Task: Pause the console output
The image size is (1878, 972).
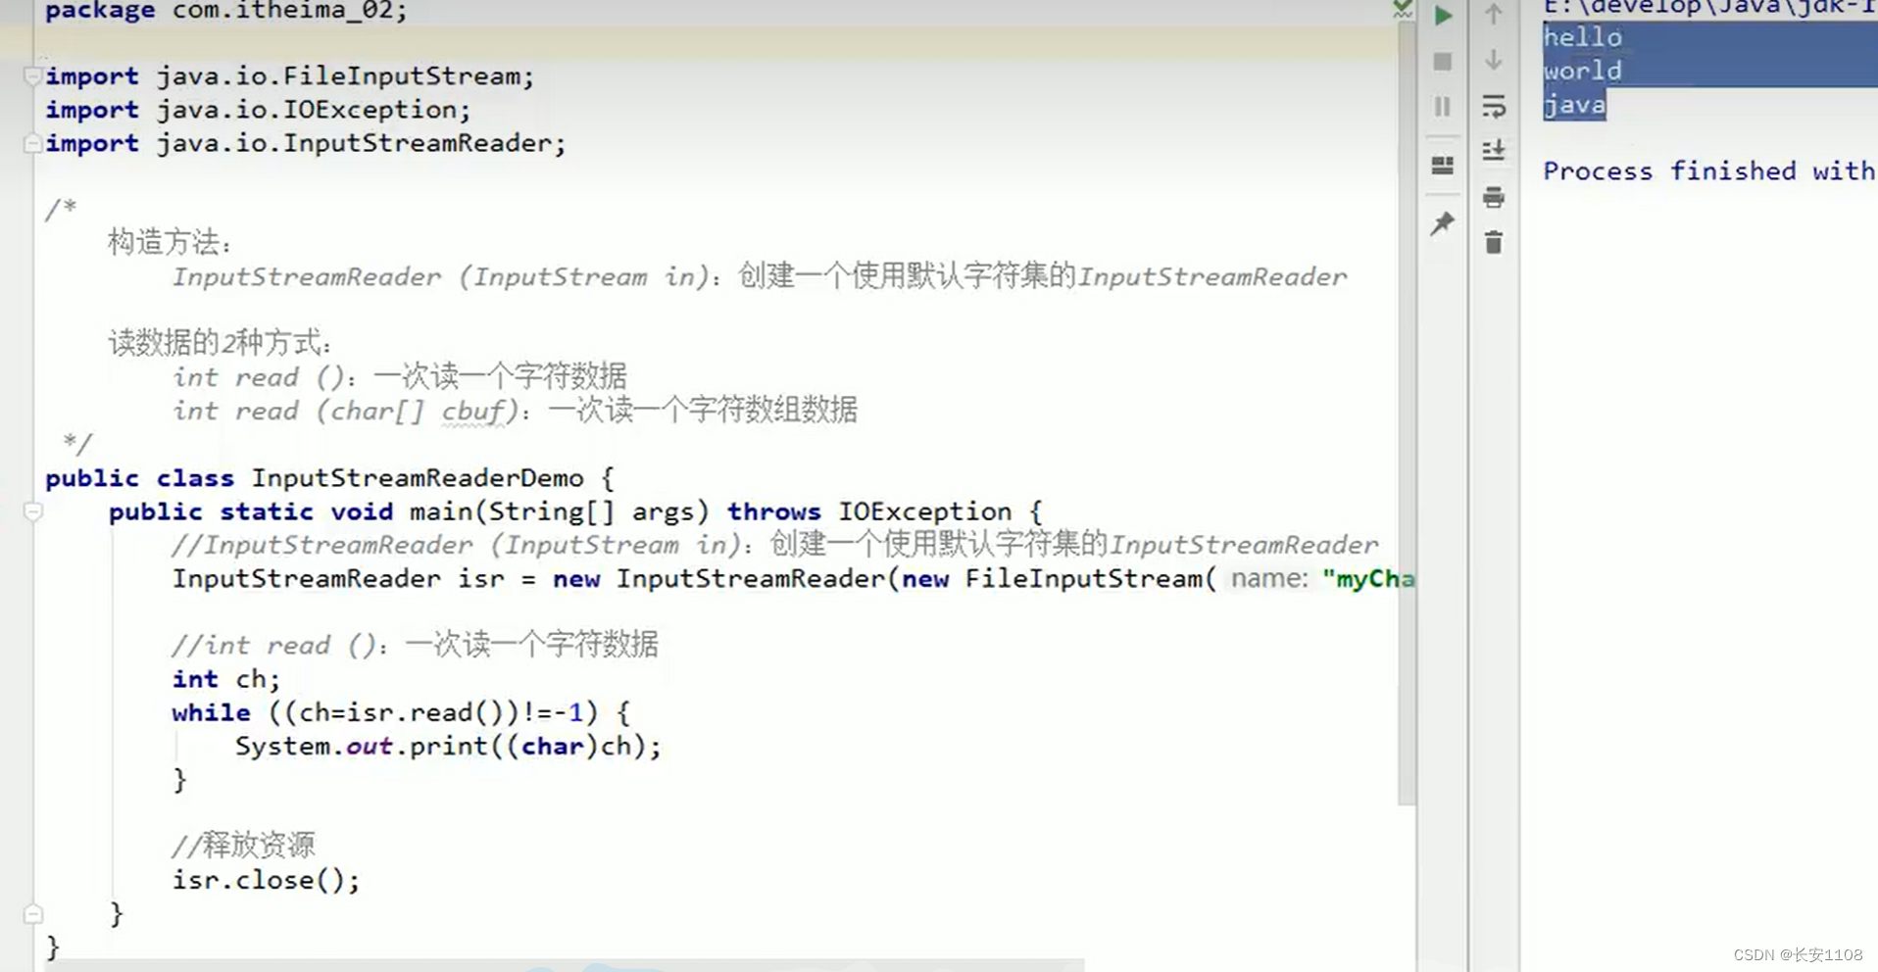Action: [x=1443, y=106]
